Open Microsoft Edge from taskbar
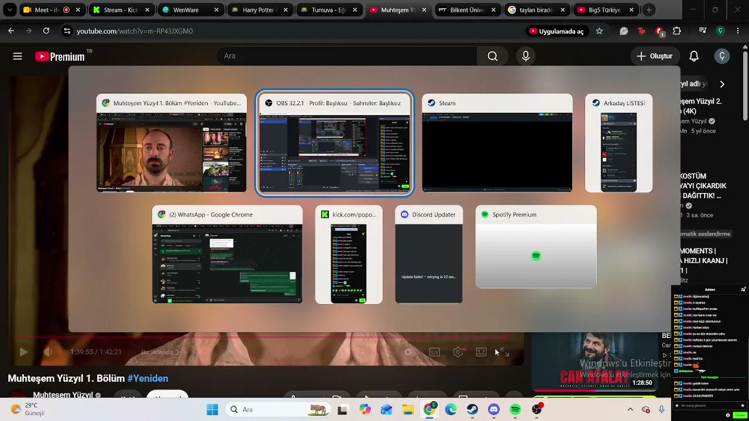Viewport: 749px width, 421px height. 451,410
